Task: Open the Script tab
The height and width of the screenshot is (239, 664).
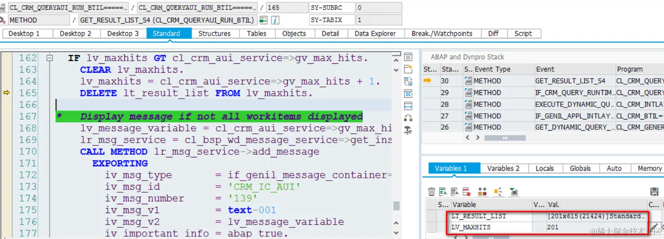Action: 523,33
